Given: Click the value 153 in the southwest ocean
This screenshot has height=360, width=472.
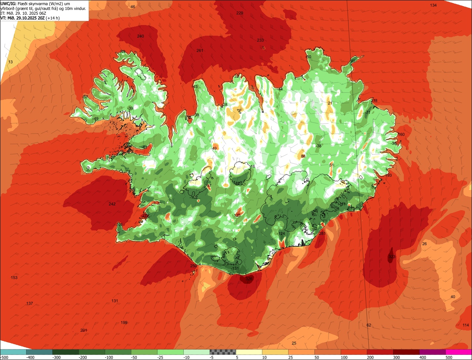Looking at the screenshot, I should point(14,278).
